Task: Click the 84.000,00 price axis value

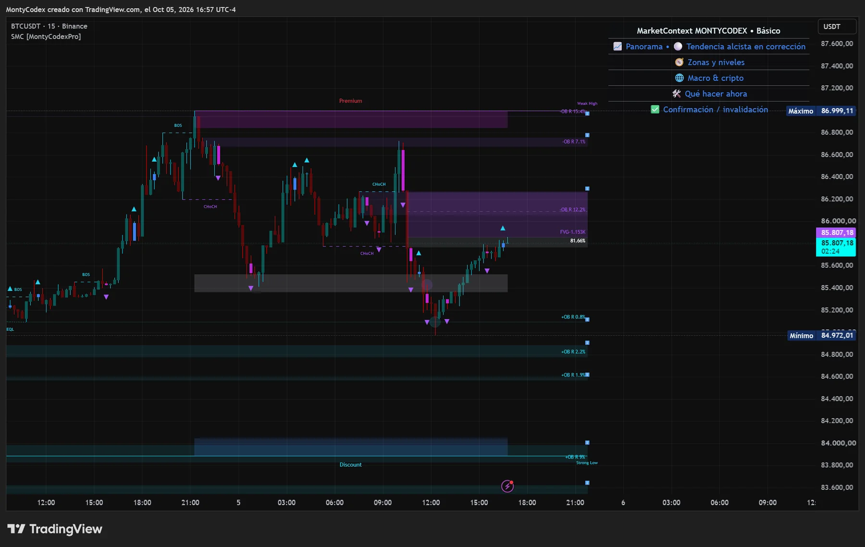Action: coord(839,443)
